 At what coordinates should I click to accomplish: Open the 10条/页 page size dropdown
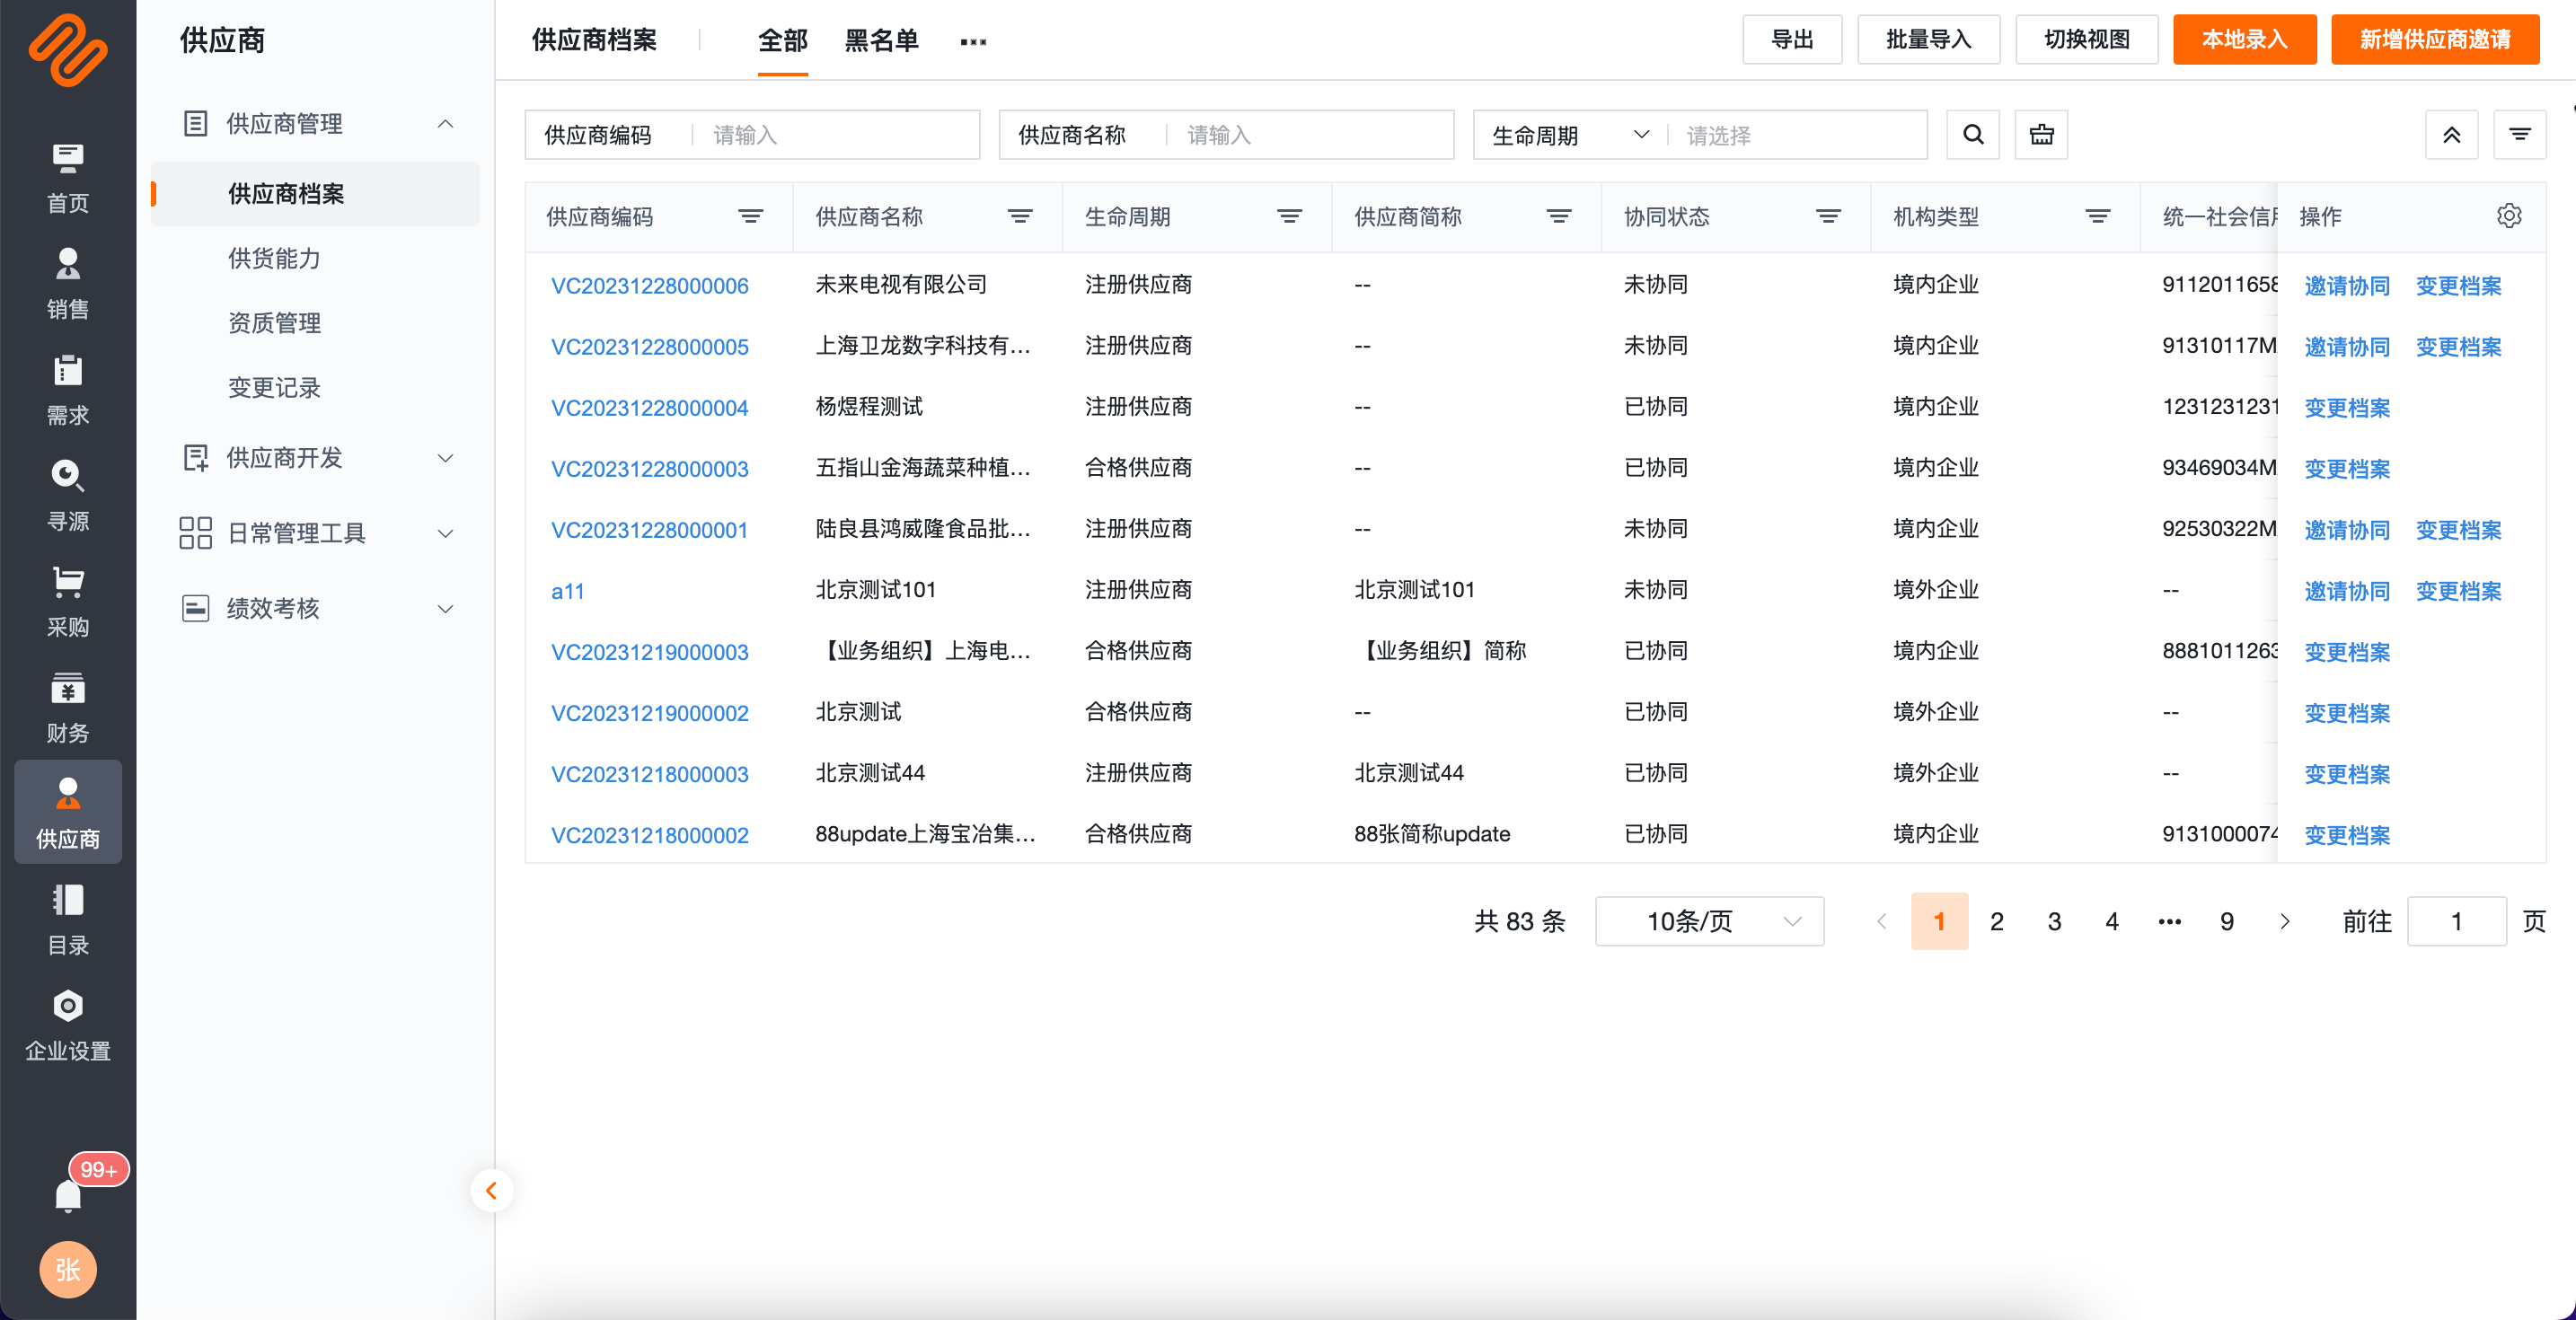point(1709,921)
